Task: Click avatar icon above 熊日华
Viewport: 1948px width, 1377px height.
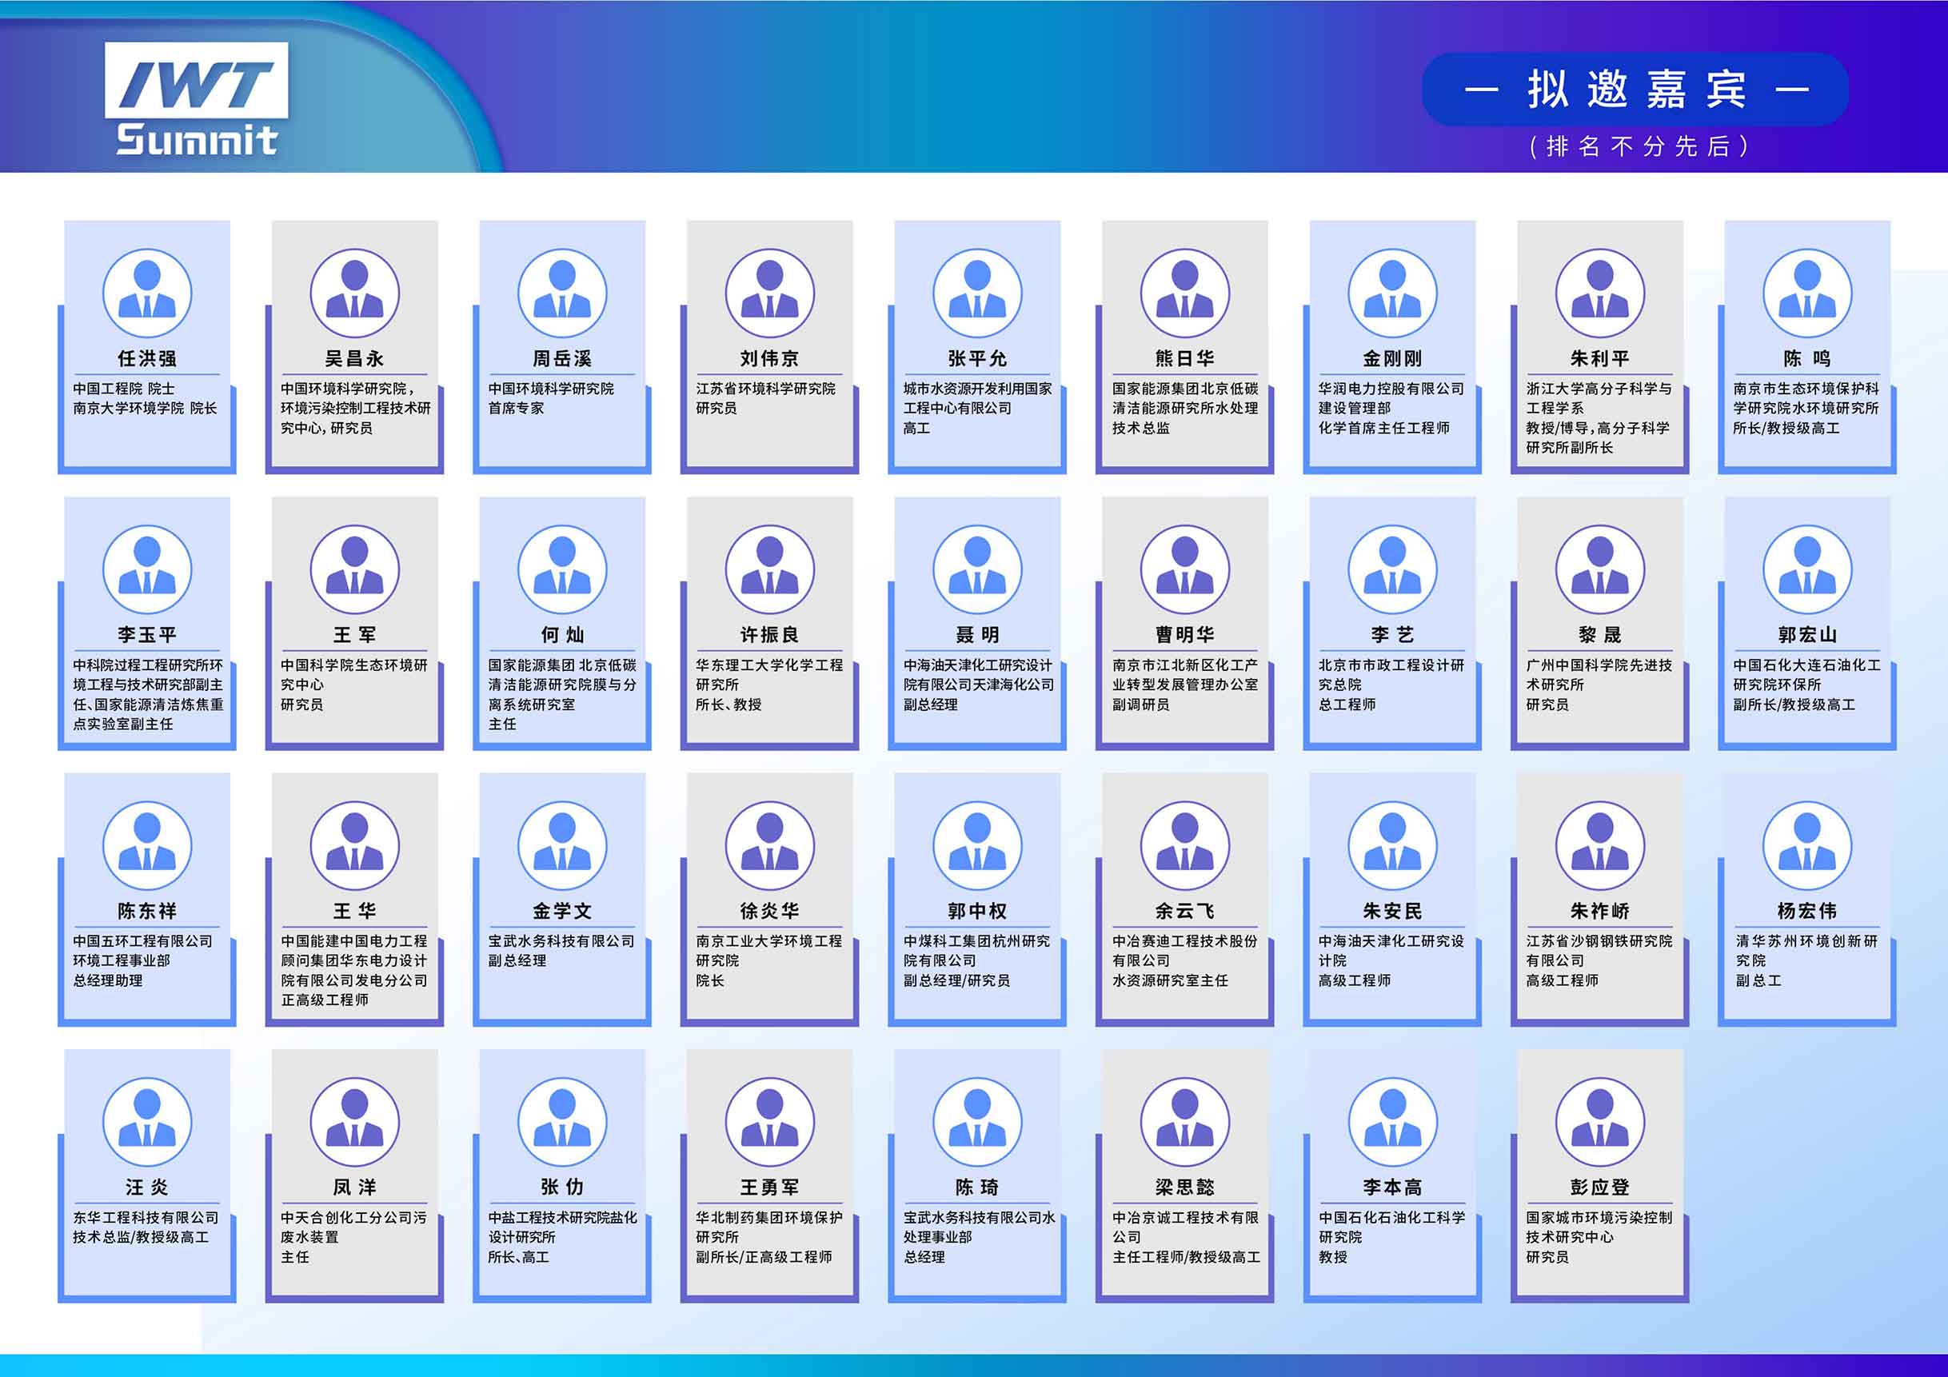Action: 1185,293
